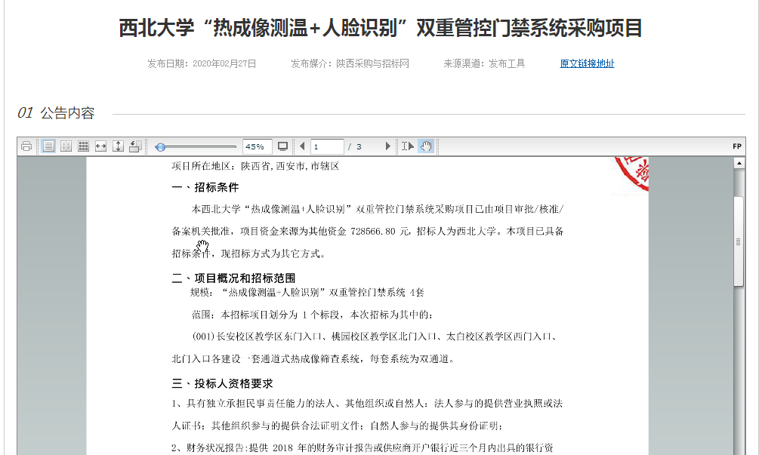Click the total page count 3
The height and width of the screenshot is (455, 759).
pyautogui.click(x=359, y=146)
